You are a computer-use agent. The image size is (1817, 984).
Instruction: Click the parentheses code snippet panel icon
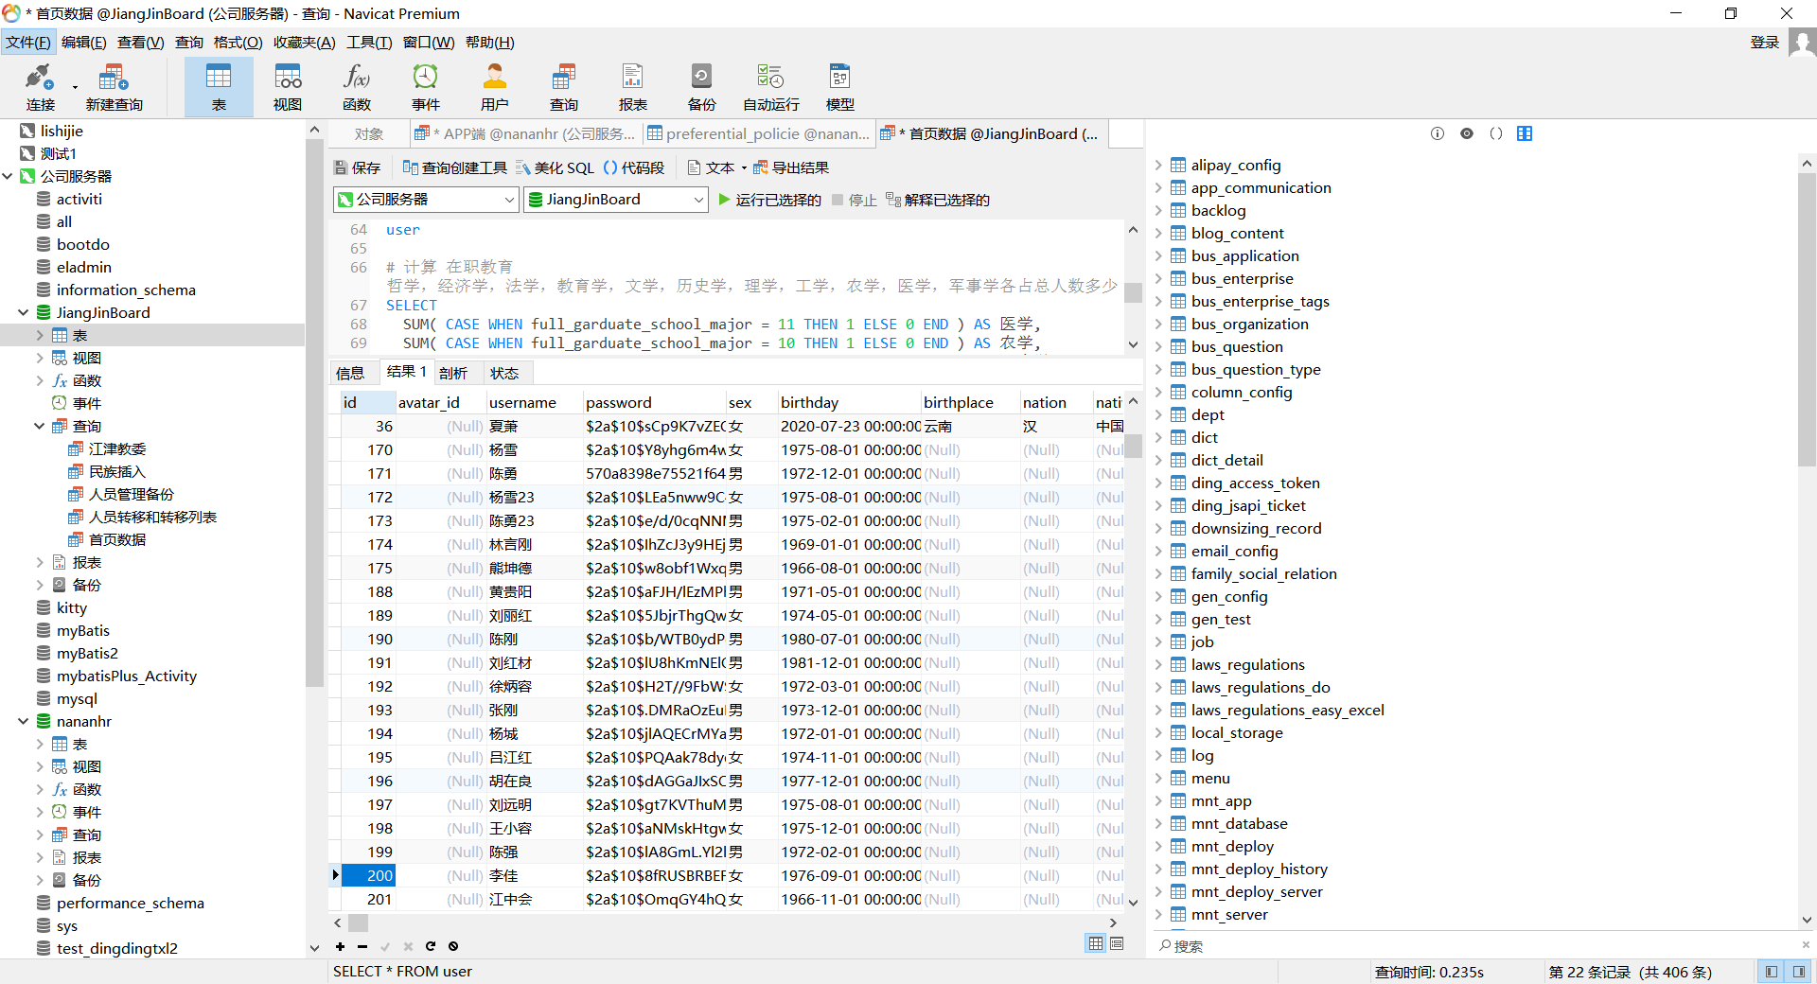coord(1496,133)
